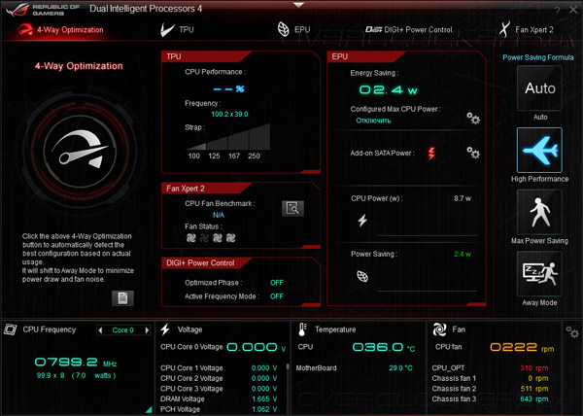Open help question mark icon
The width and height of the screenshot is (583, 416).
[557, 11]
